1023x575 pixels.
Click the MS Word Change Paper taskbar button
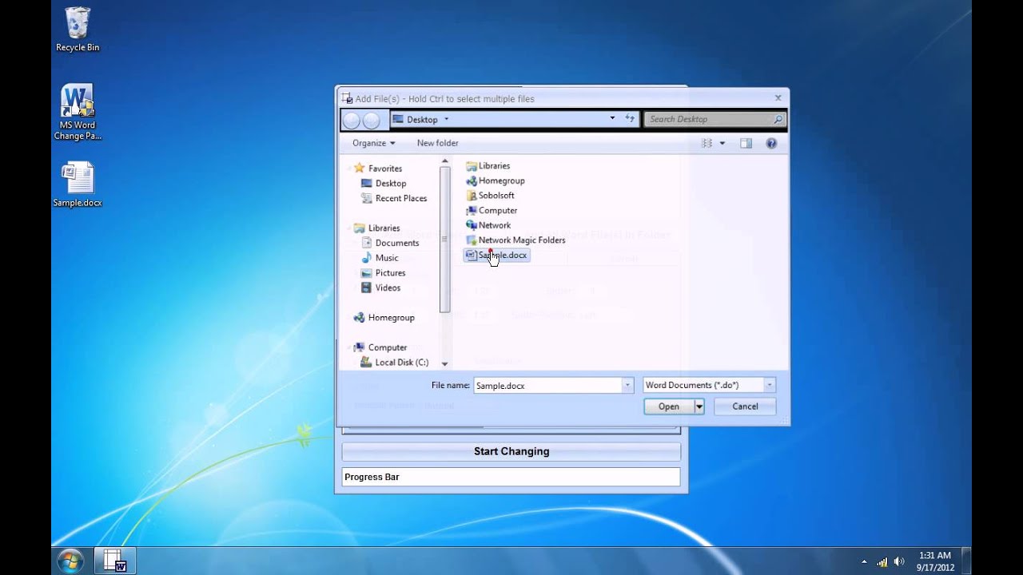(115, 561)
